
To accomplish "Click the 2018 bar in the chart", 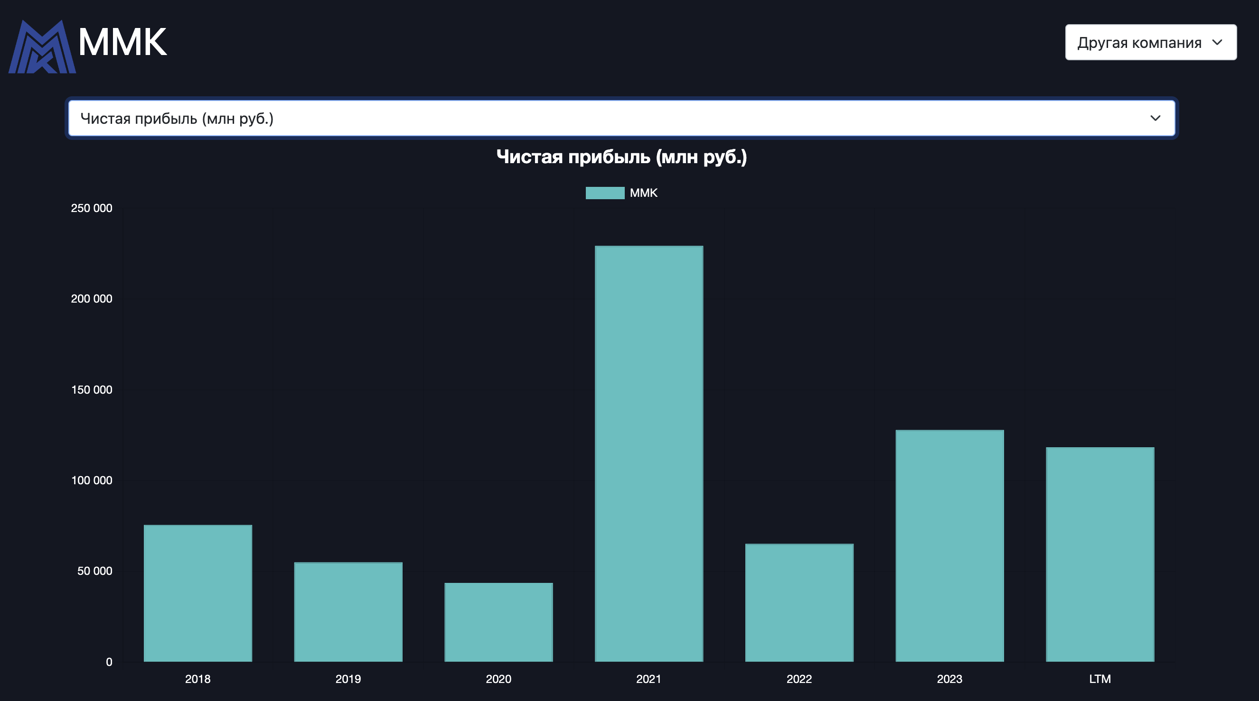I will pos(197,593).
